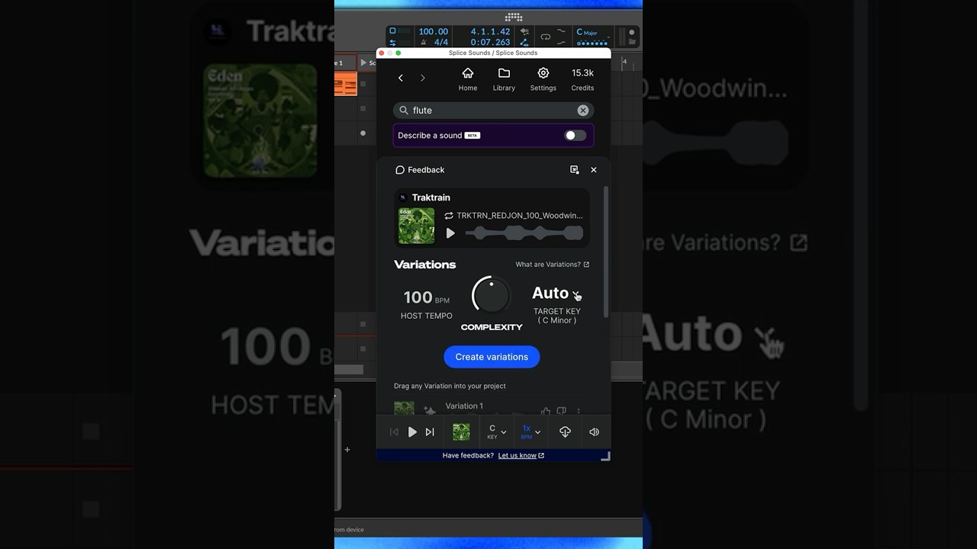Select the Variation 1 row

click(x=492, y=408)
